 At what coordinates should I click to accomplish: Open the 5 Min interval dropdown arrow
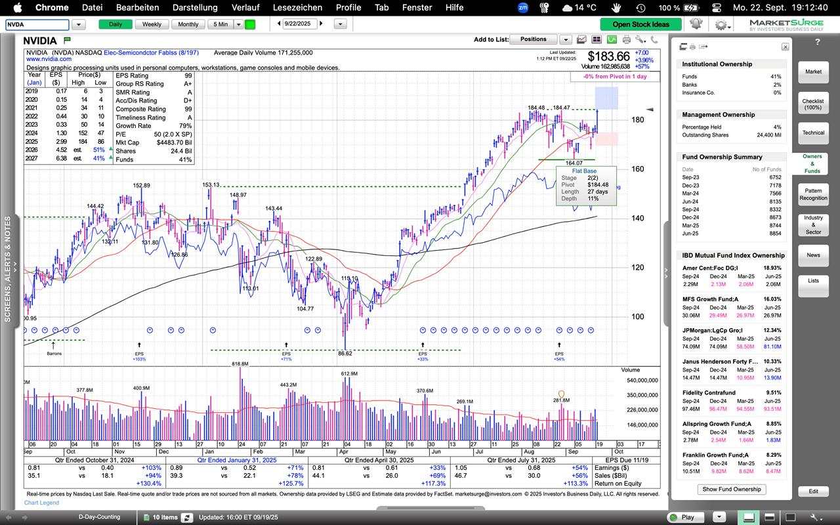[x=236, y=24]
